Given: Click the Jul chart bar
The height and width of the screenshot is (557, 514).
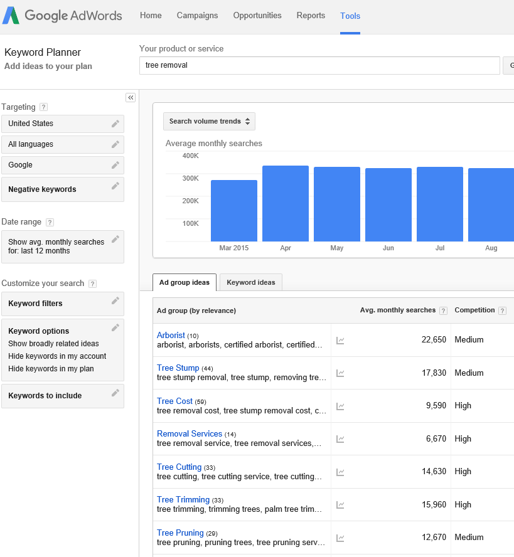Looking at the screenshot, I should tap(440, 204).
